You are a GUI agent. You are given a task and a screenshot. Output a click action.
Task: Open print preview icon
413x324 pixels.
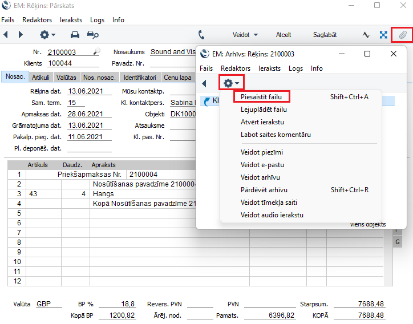point(92,35)
